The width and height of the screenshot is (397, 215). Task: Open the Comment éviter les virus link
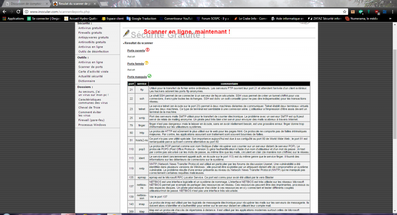tap(90, 114)
